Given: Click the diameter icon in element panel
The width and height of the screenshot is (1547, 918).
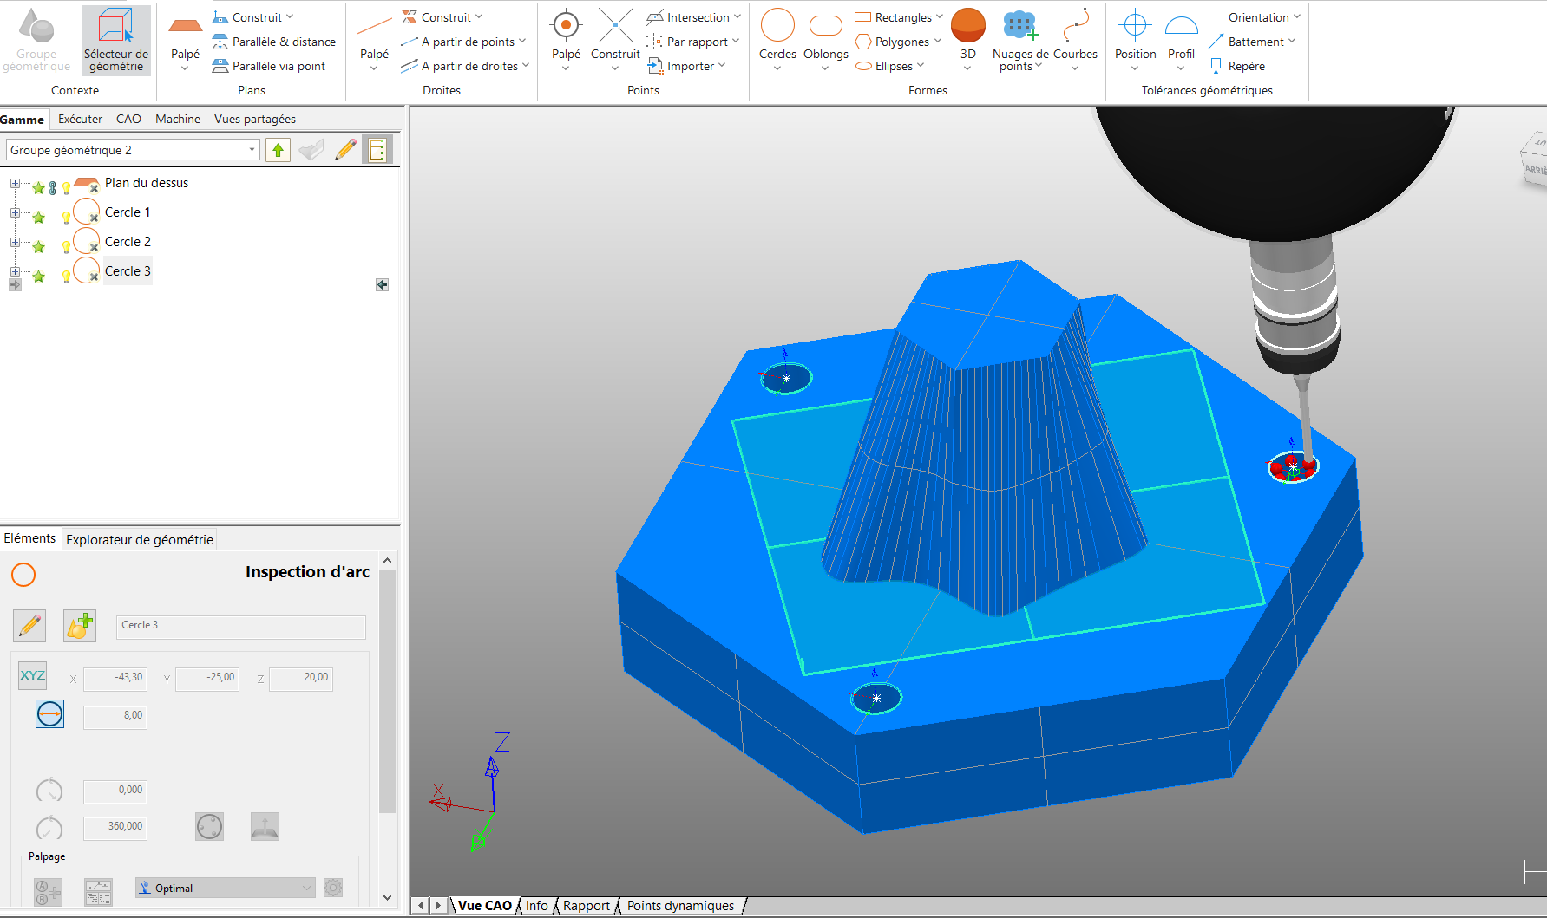Looking at the screenshot, I should 49,714.
